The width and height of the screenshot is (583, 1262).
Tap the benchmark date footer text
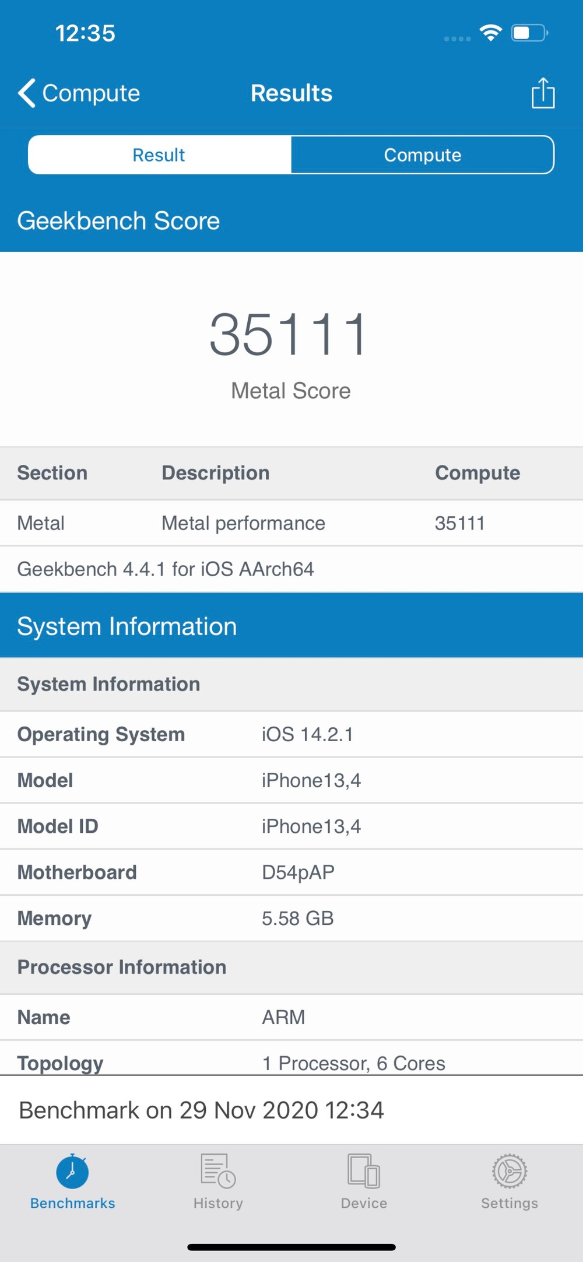pyautogui.click(x=202, y=1110)
